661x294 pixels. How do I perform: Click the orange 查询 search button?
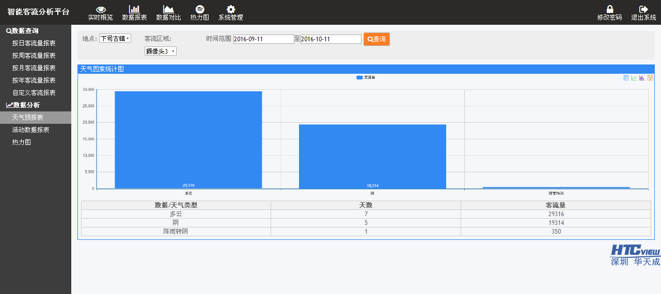tap(376, 39)
